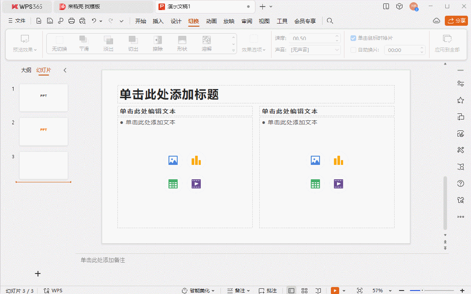Click the zoom in plus button
Image resolution: width=471 pixels, height=294 pixels.
462,291
